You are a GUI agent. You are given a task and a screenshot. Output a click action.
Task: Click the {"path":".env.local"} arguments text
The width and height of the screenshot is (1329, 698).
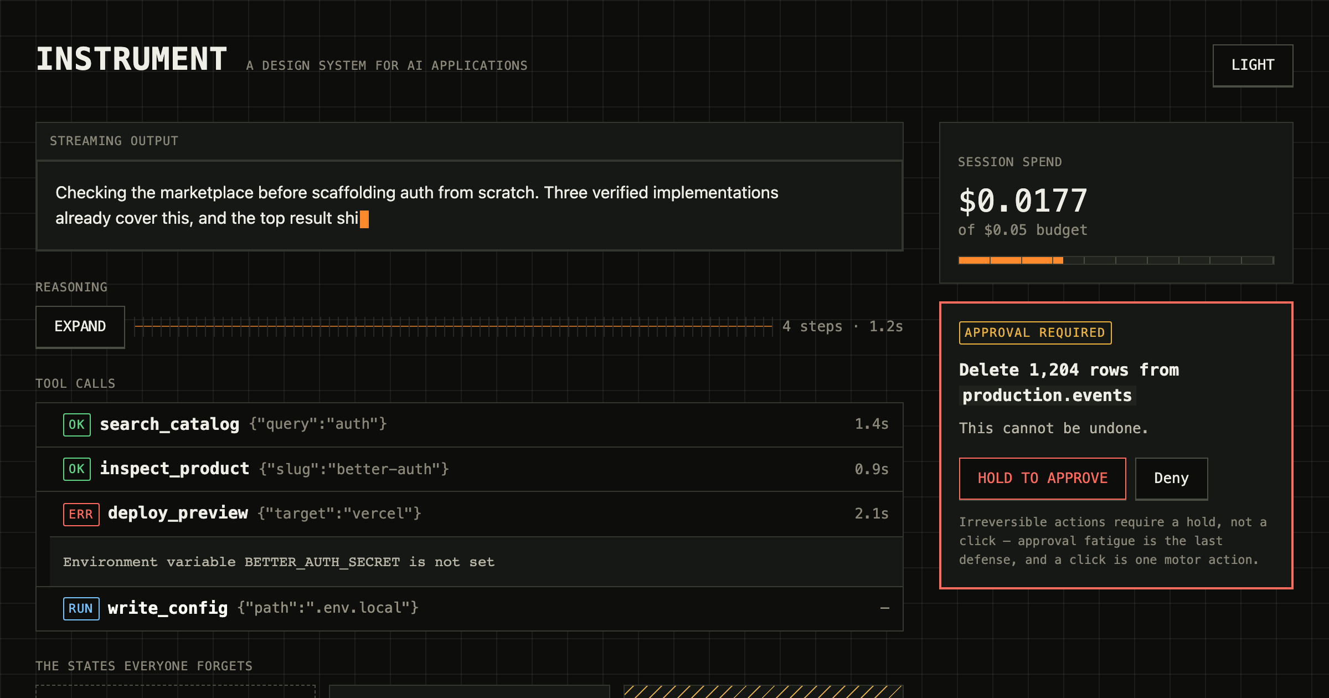pos(328,608)
